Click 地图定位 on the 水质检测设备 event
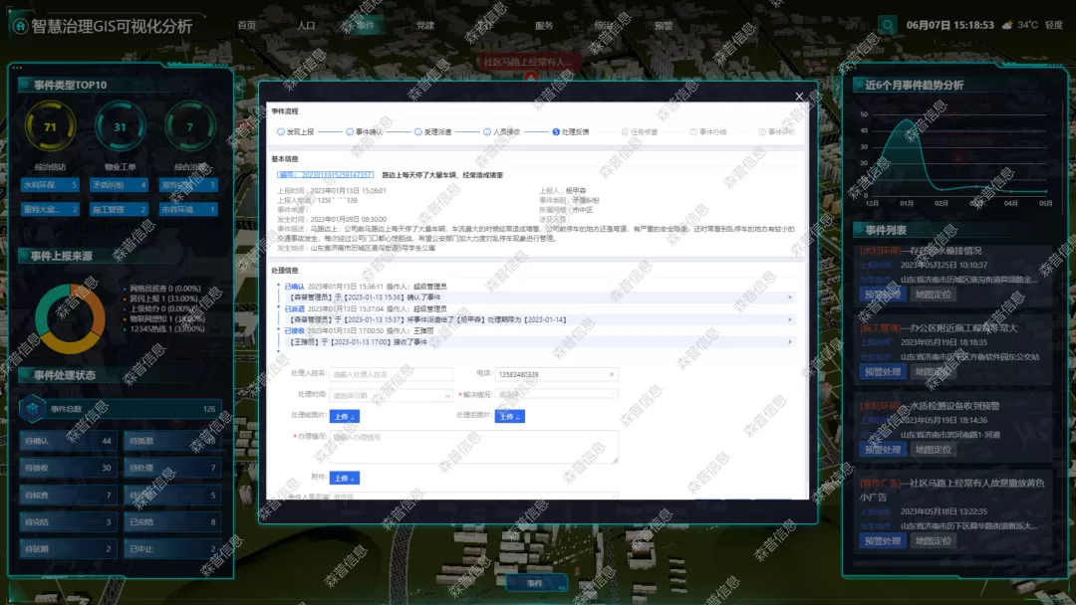Viewport: 1076px width, 605px height. pos(934,450)
